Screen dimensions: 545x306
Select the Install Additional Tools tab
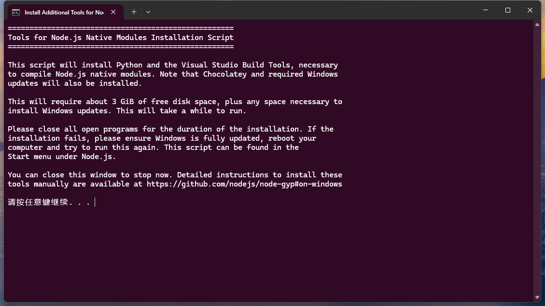tap(64, 13)
